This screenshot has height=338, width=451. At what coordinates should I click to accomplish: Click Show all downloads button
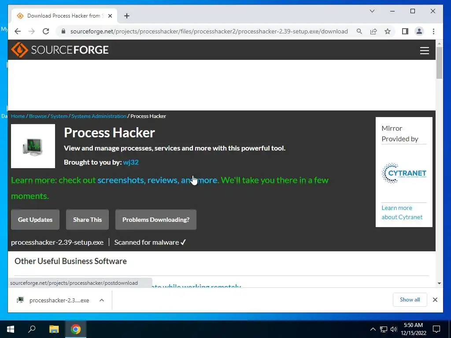(x=410, y=300)
